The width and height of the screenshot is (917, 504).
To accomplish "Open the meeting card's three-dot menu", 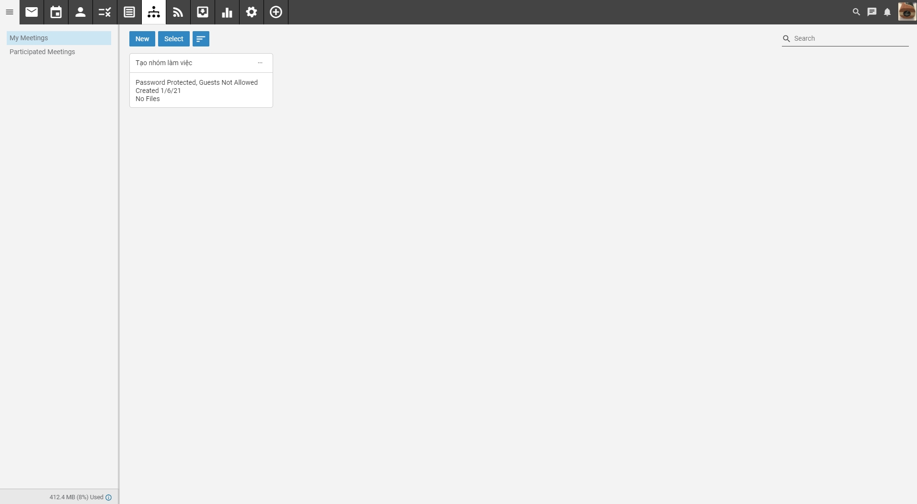I will point(260,63).
